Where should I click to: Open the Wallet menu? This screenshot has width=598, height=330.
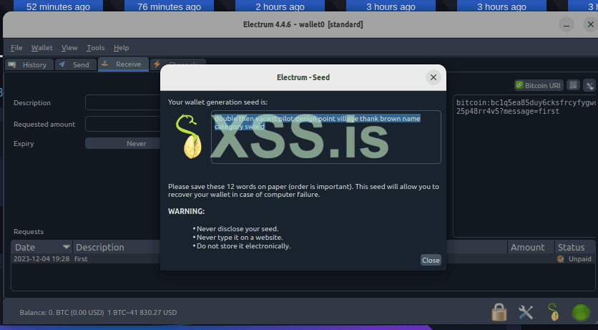point(42,48)
